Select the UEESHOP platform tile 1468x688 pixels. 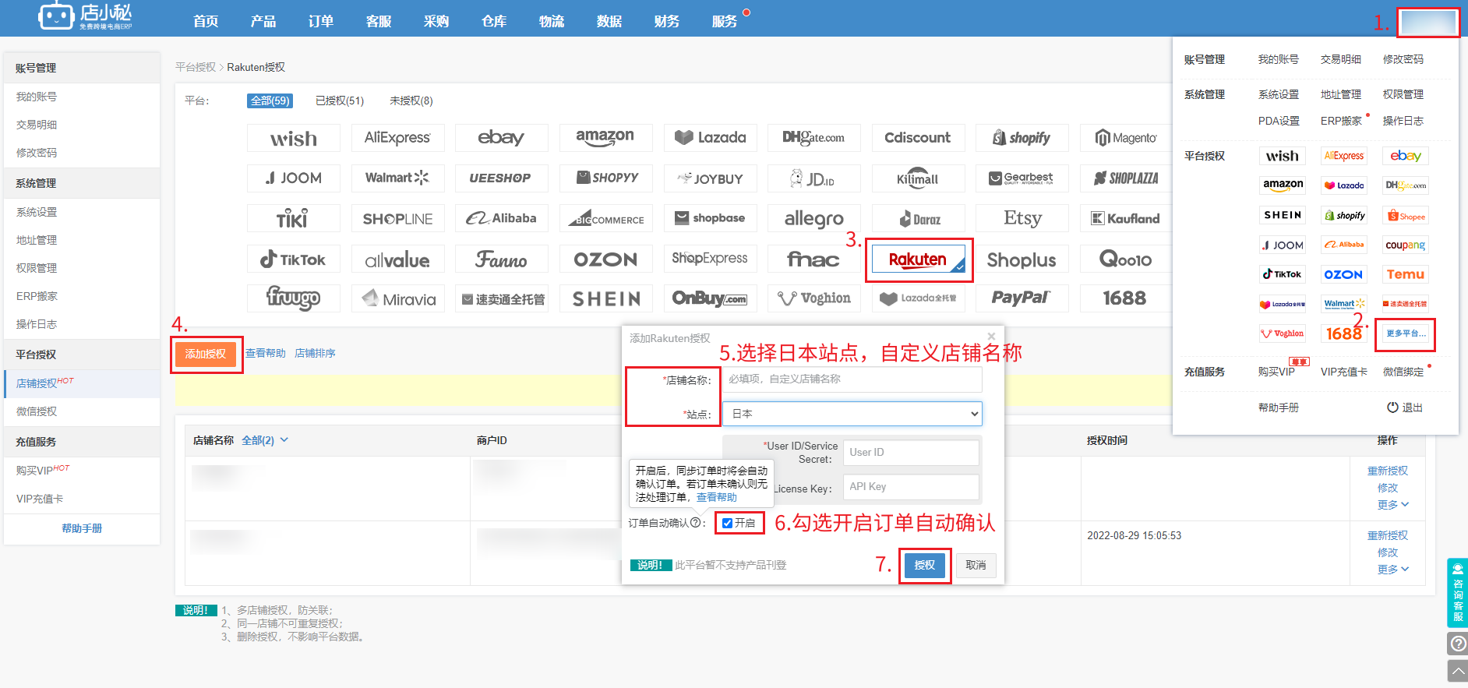501,178
